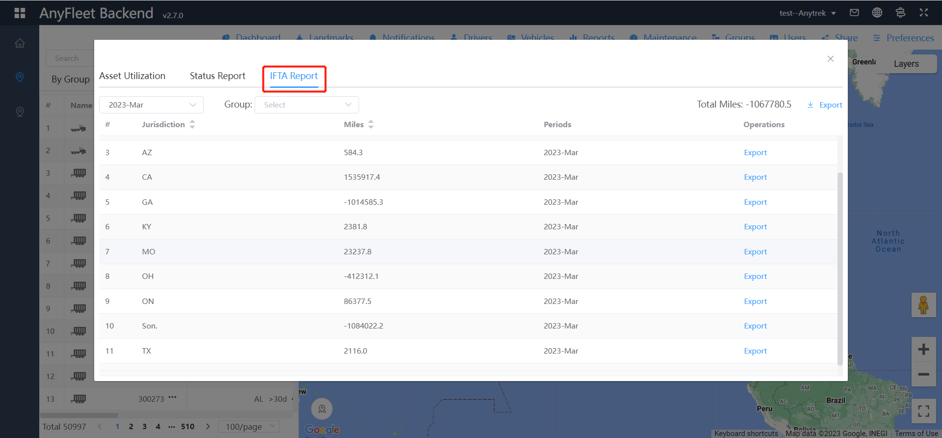Click the download icon beside top Export

tap(811, 105)
